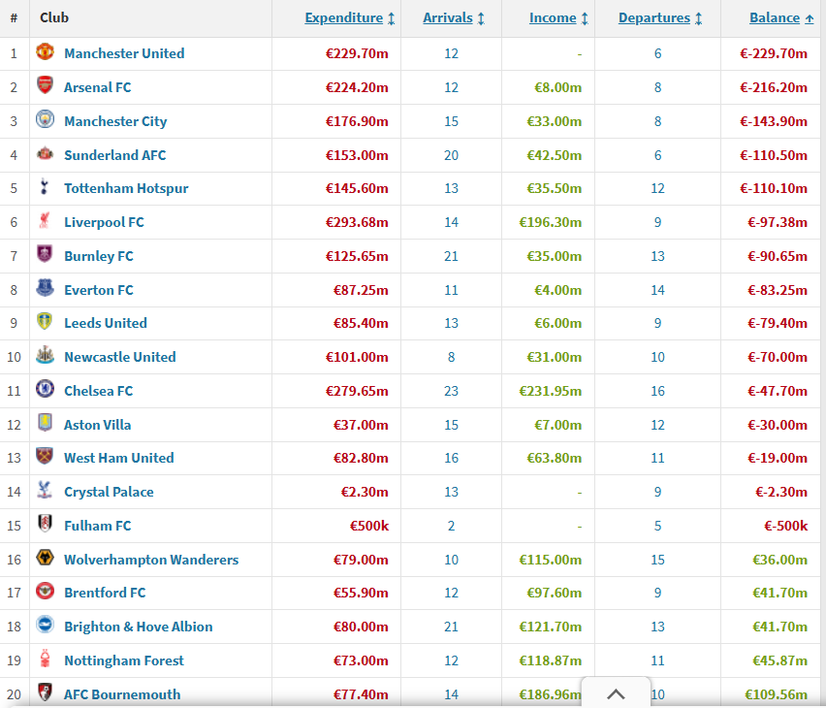Open the Aston Villa club link
Image resolution: width=826 pixels, height=708 pixels.
point(98,425)
